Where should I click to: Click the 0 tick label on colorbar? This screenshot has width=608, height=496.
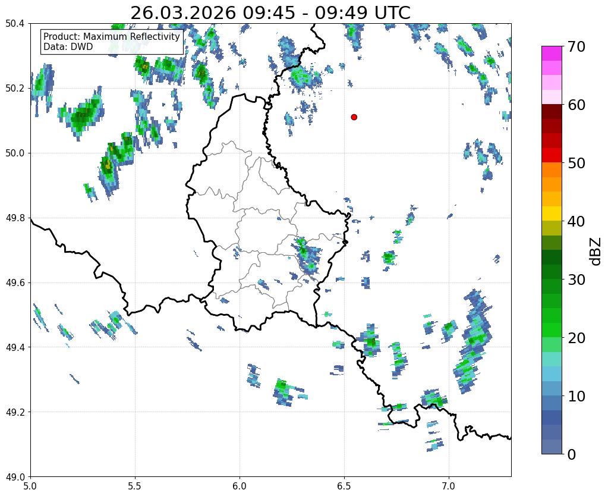(x=572, y=454)
